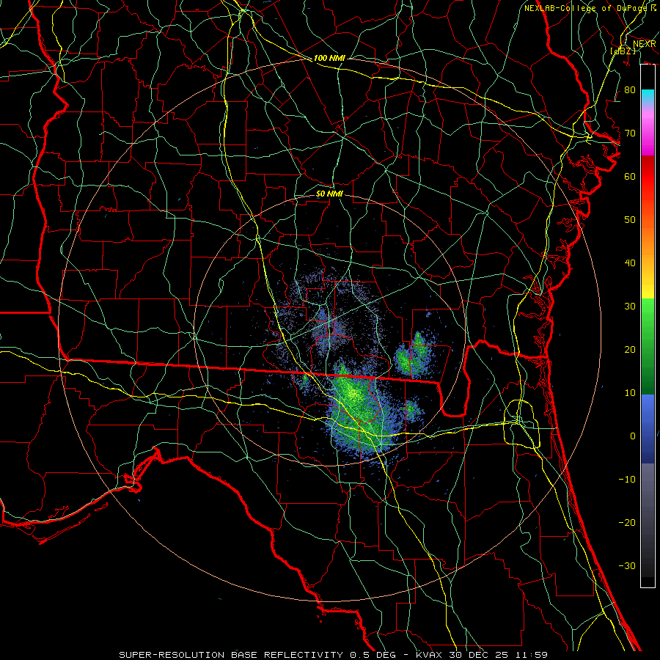Select the -30 value on dBZ scale
The image size is (660, 660).
point(627,565)
